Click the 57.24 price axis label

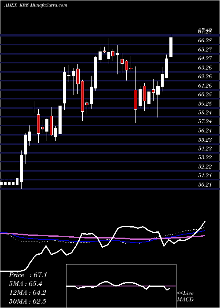[205, 121]
